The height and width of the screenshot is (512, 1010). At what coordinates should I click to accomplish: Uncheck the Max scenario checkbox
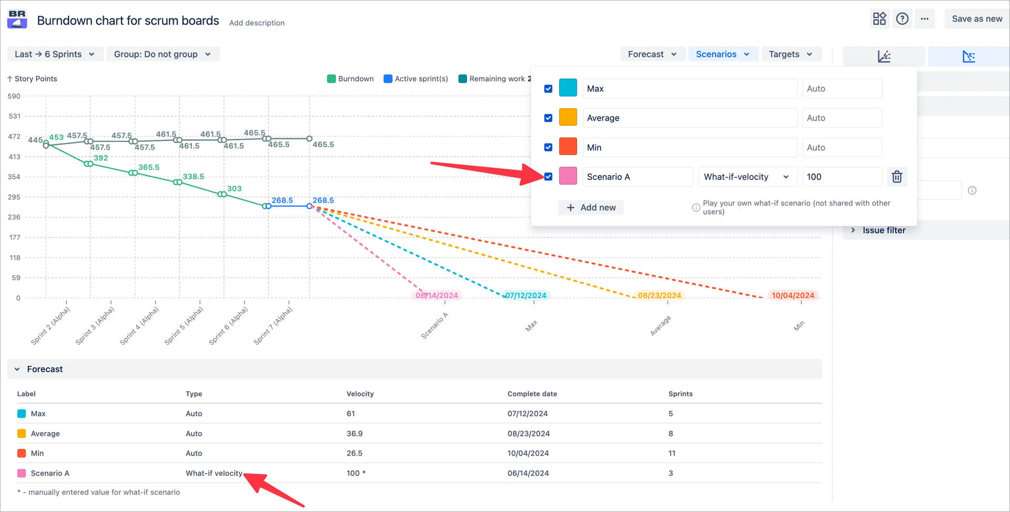[x=548, y=89]
